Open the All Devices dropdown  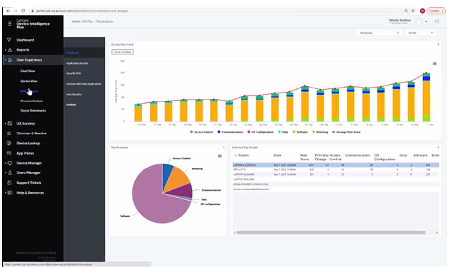(378, 33)
